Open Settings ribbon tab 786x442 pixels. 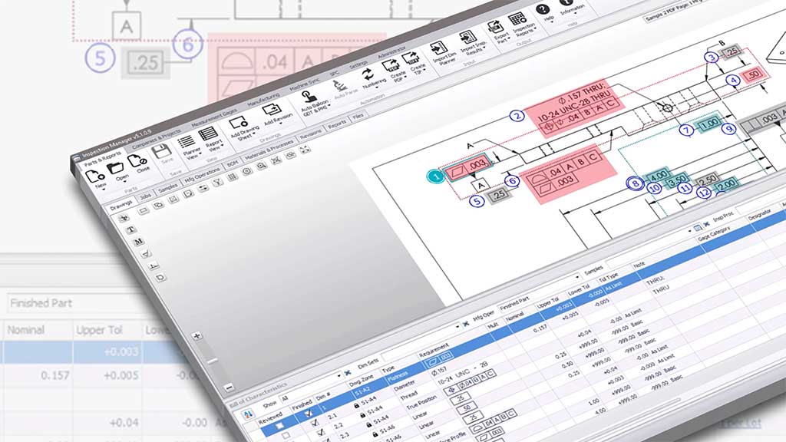(358, 65)
